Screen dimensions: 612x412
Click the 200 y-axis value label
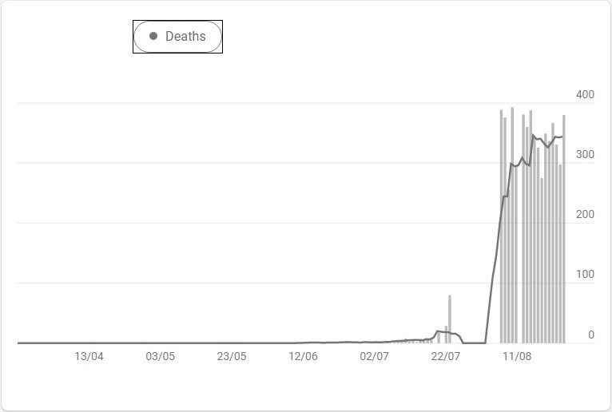pyautogui.click(x=585, y=214)
